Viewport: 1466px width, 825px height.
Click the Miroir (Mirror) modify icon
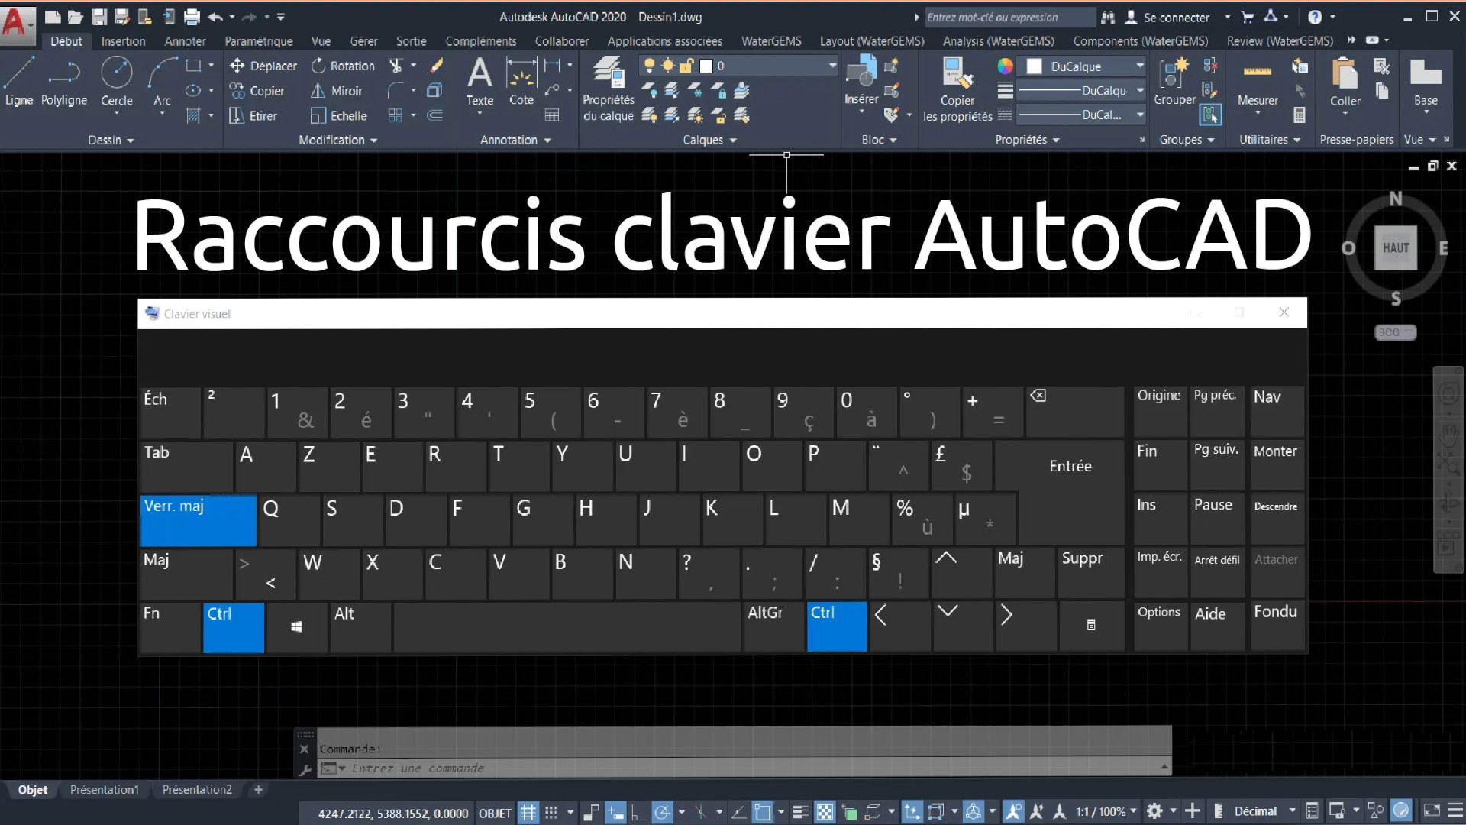(x=317, y=91)
